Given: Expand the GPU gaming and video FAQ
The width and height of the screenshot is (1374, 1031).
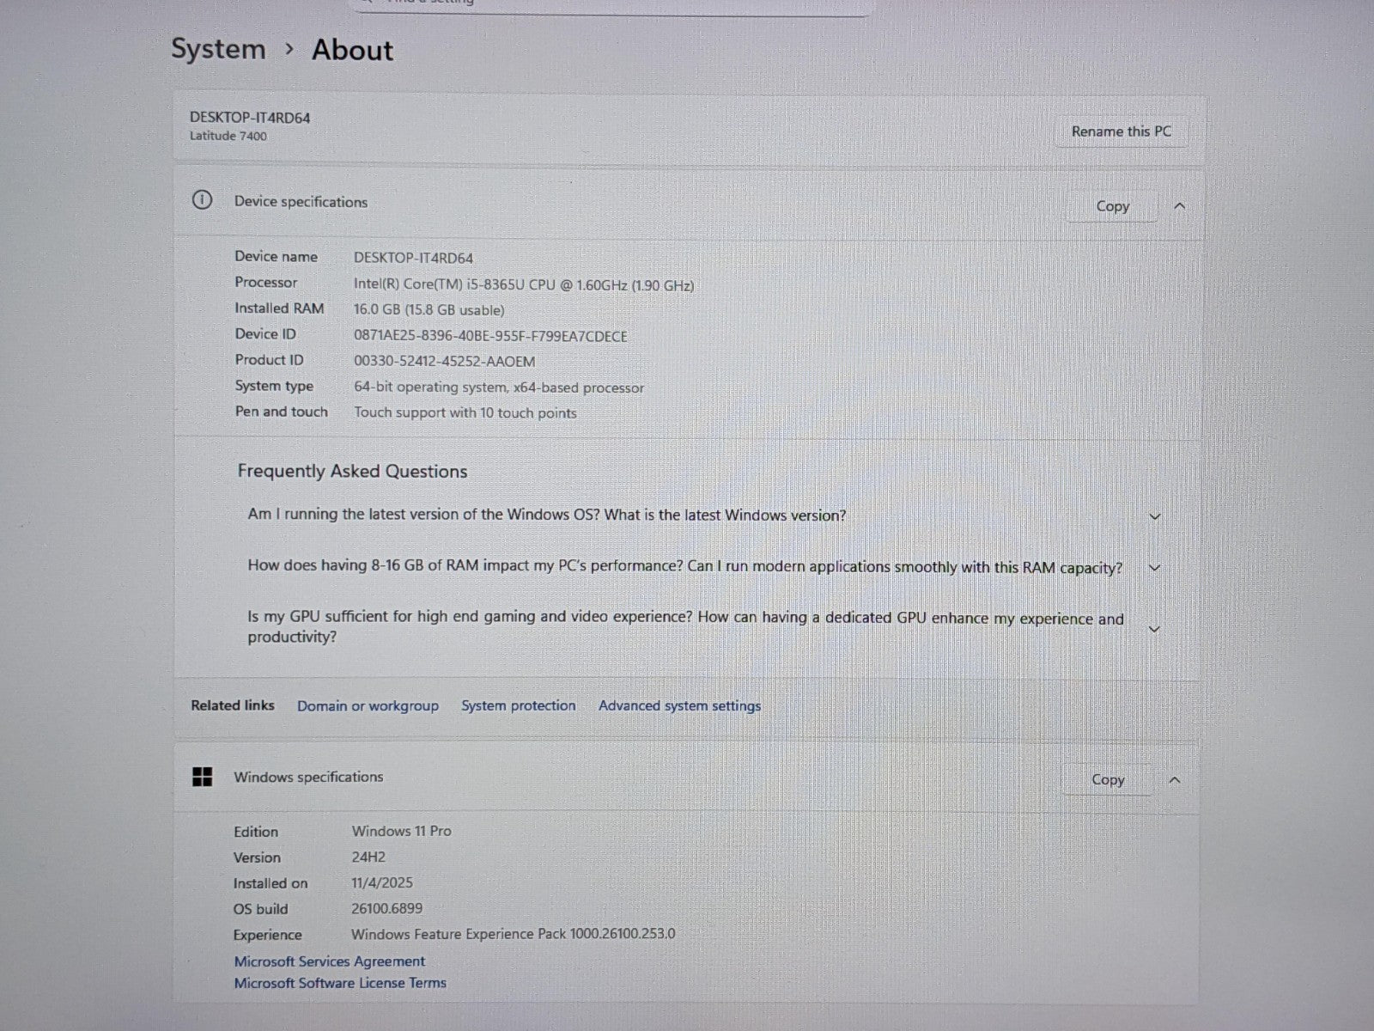Looking at the screenshot, I should [1154, 629].
